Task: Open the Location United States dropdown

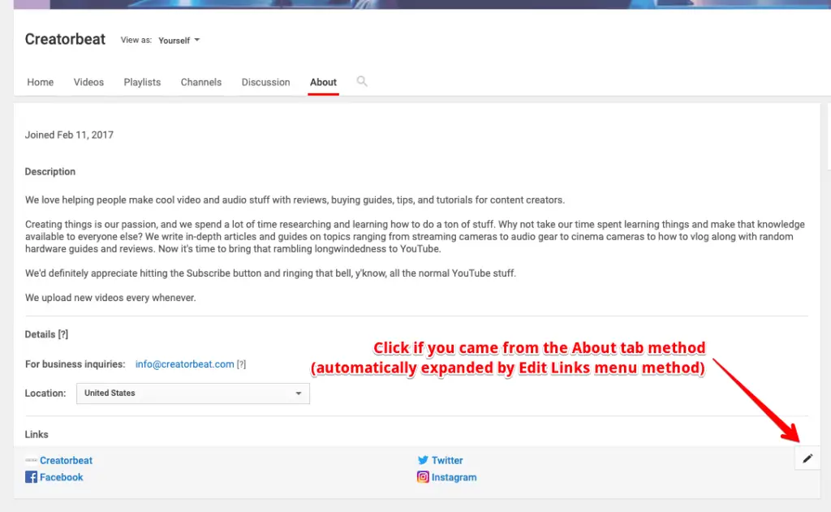Action: (x=193, y=394)
